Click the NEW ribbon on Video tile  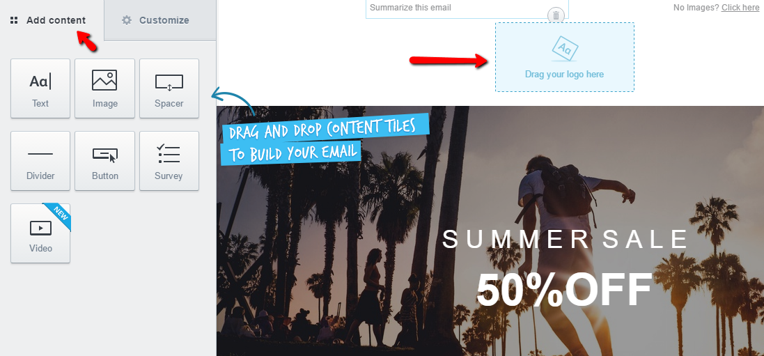pos(58,216)
